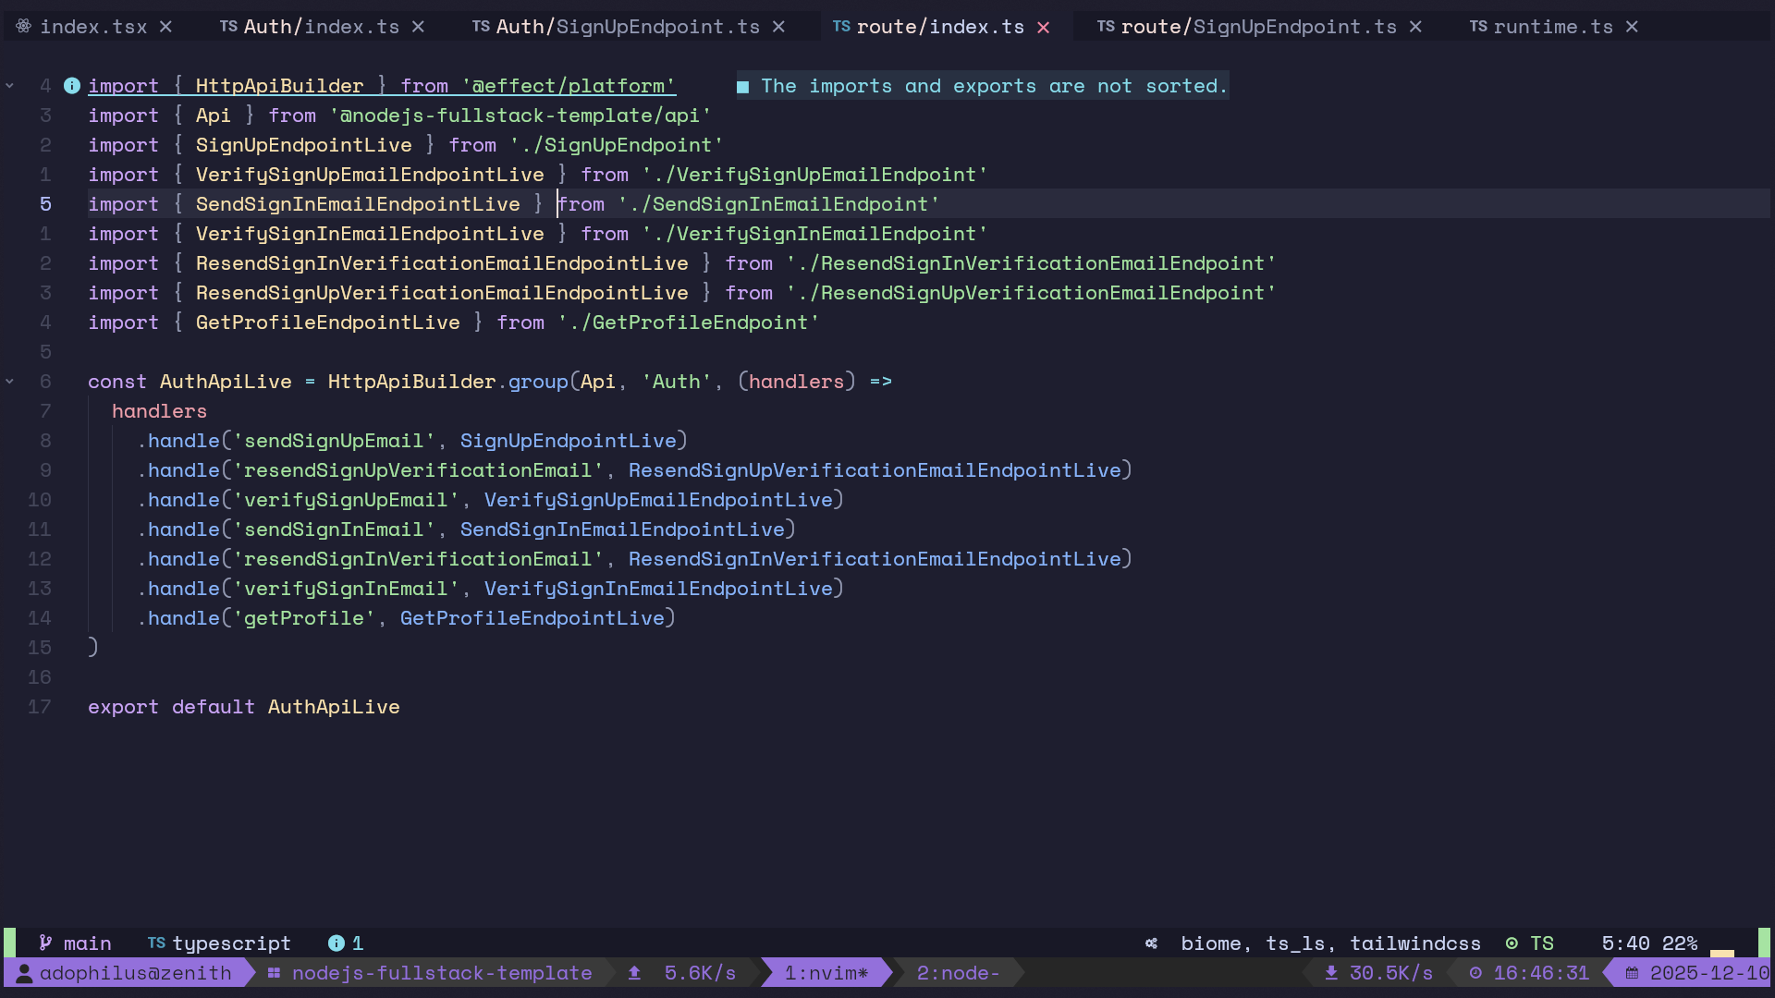Screen dimensions: 1775x998
Task: Click the git branch icon in statusline
Action: pyautogui.click(x=45, y=943)
